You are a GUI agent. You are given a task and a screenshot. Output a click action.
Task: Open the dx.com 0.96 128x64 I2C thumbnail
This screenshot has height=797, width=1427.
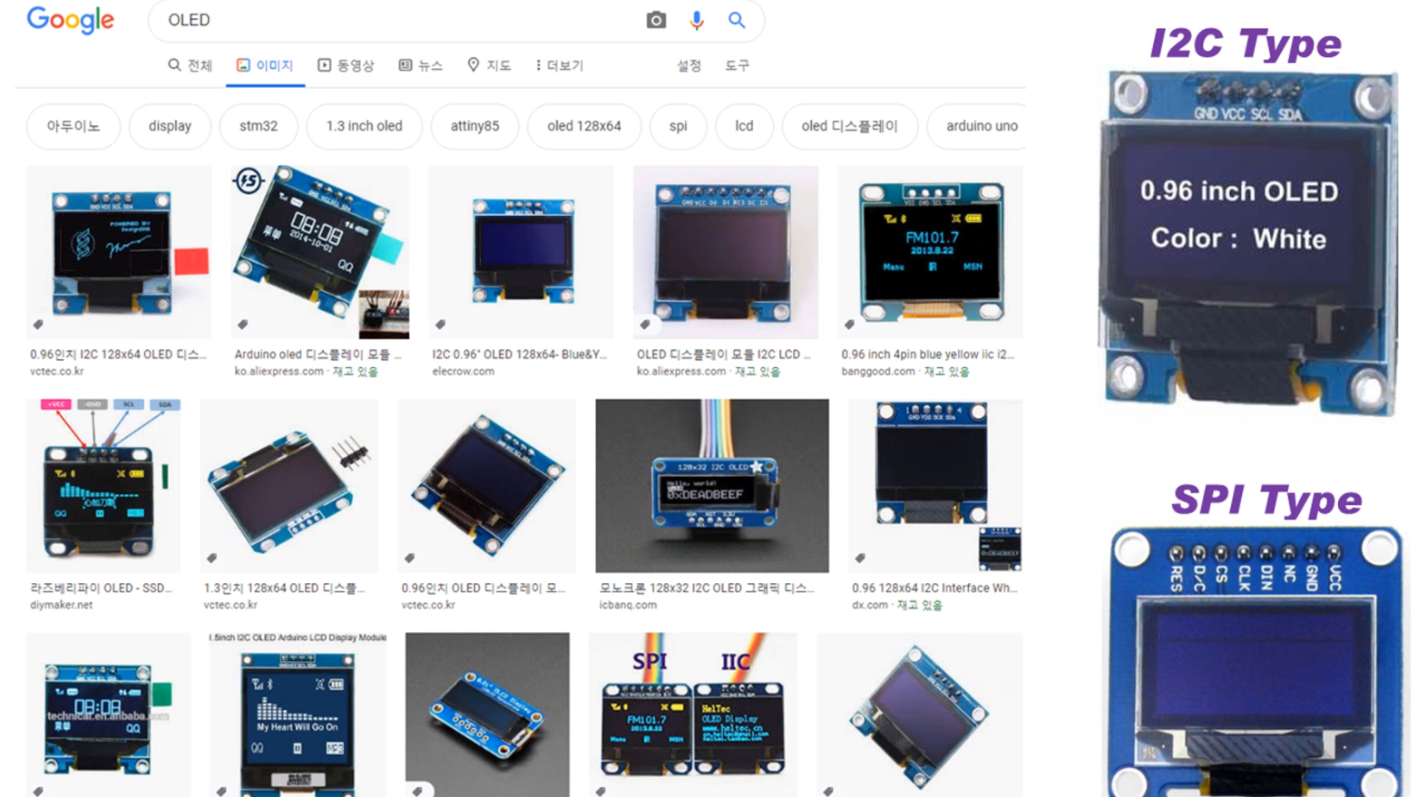[935, 485]
